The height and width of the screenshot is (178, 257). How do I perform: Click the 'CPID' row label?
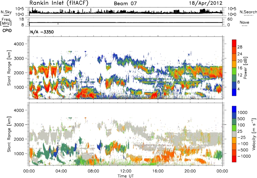[7, 31]
